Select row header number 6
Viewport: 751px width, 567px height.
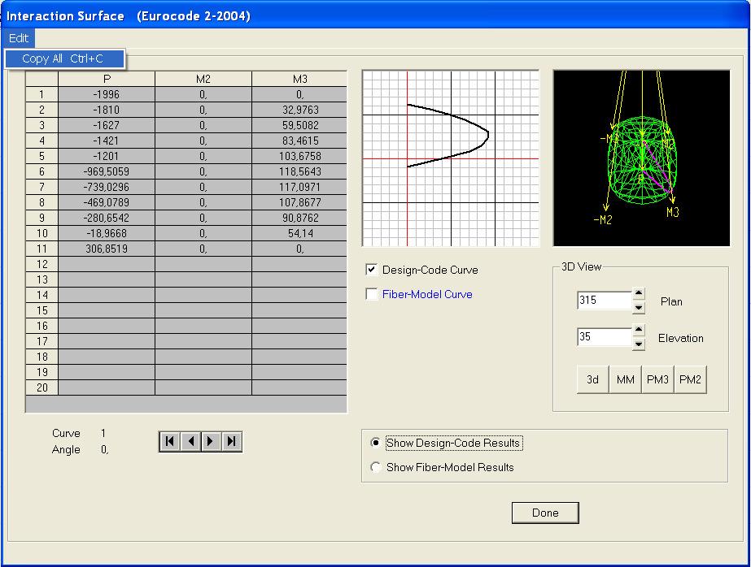click(x=42, y=171)
